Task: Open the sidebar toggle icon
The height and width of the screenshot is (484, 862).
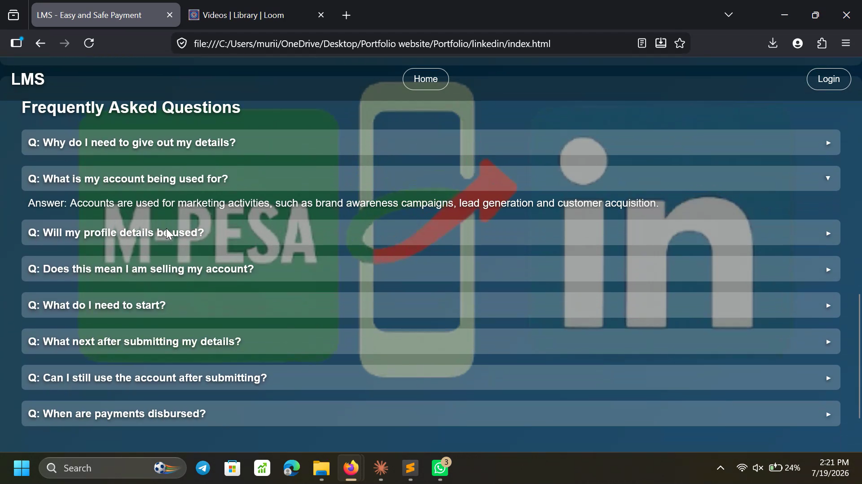Action: 16,43
